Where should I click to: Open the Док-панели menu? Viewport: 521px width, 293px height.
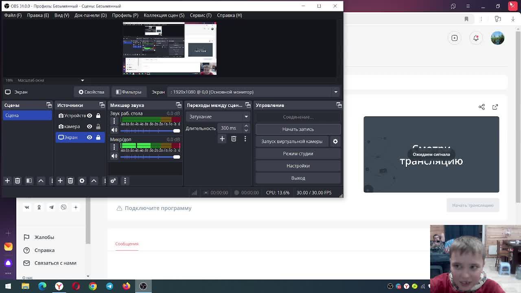tap(90, 15)
